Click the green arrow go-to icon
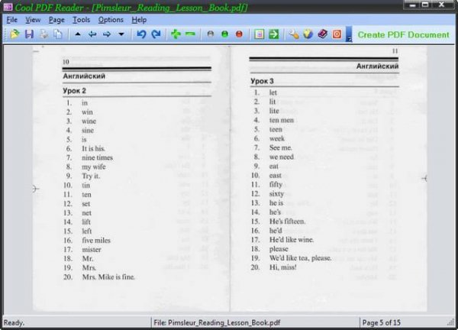Image resolution: width=458 pixels, height=330 pixels. (273, 34)
